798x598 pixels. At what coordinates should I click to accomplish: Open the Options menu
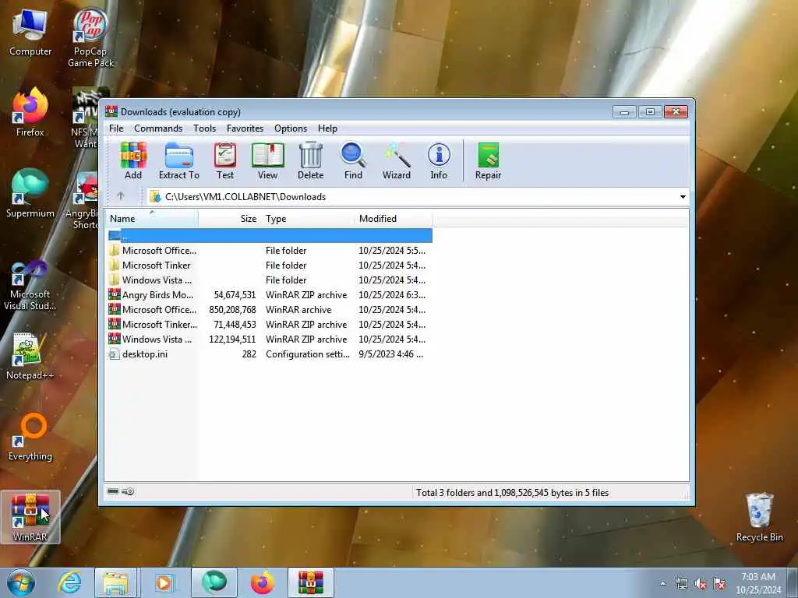point(291,128)
